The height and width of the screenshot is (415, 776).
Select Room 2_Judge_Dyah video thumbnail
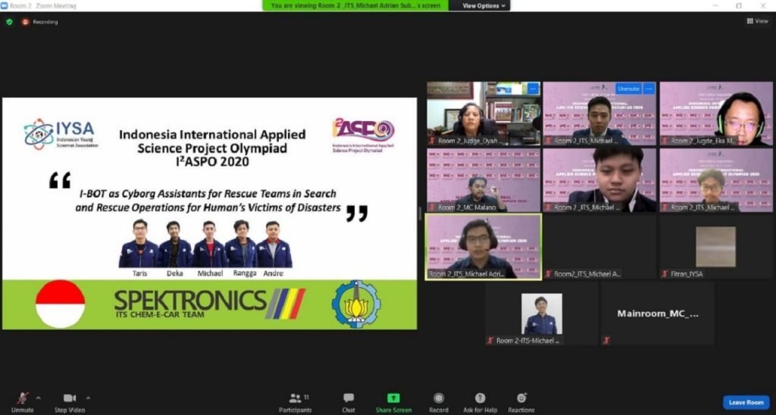pyautogui.click(x=483, y=114)
